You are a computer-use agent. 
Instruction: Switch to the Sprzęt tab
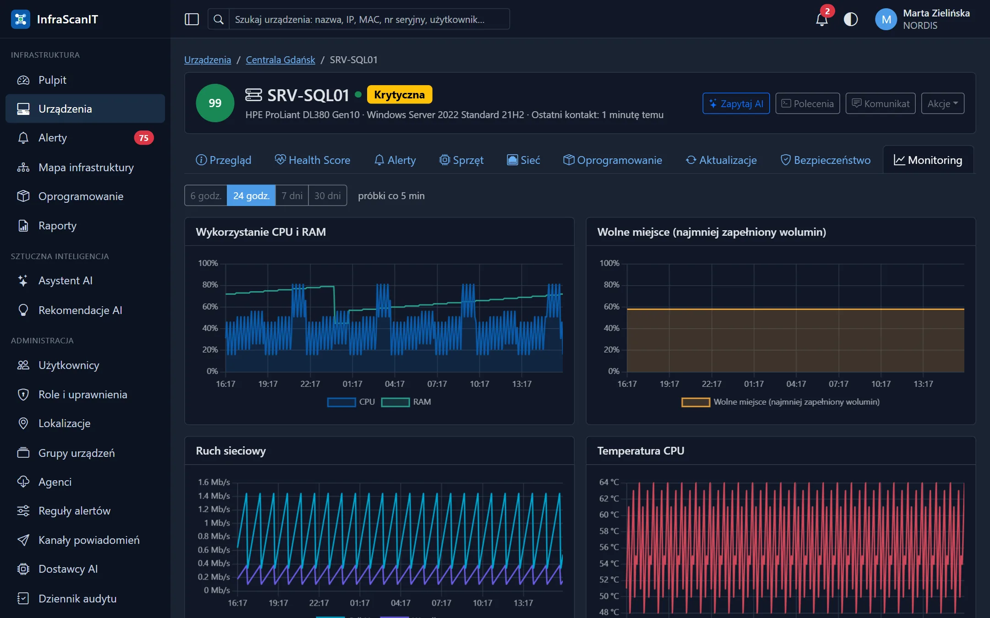[x=462, y=160]
